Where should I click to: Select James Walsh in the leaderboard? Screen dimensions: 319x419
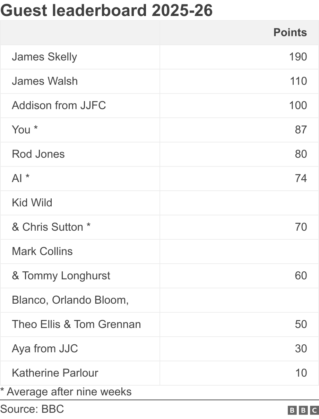pos(45,81)
